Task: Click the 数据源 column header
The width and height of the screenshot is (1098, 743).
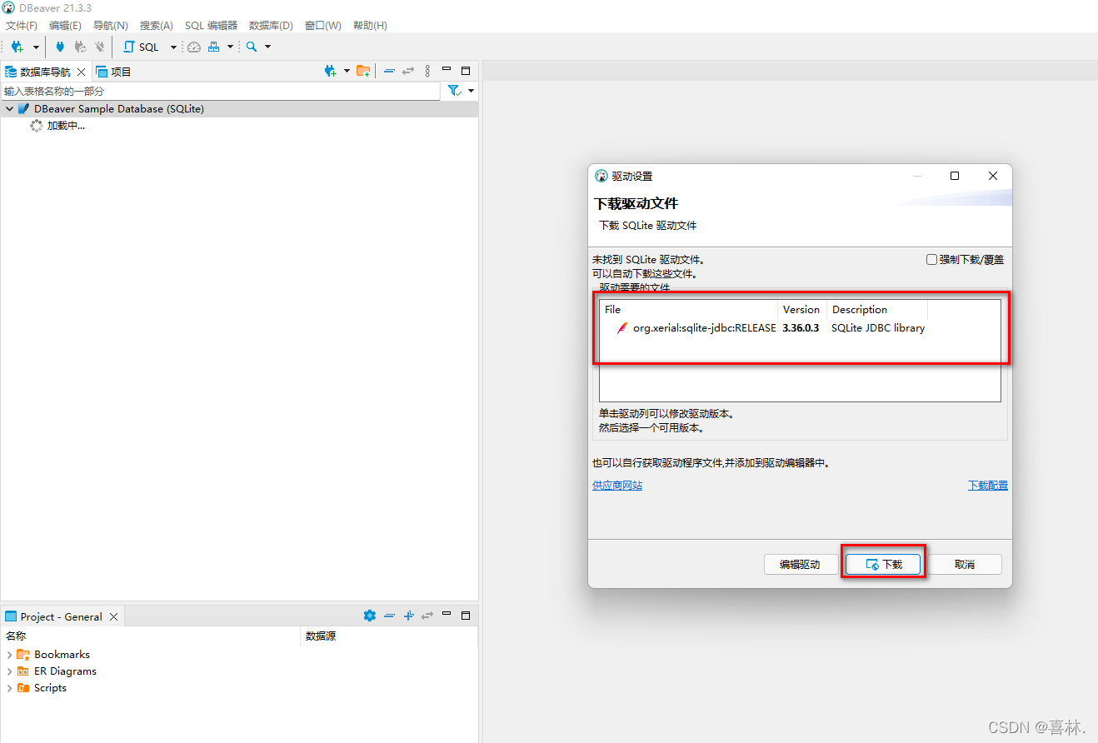Action: point(389,636)
